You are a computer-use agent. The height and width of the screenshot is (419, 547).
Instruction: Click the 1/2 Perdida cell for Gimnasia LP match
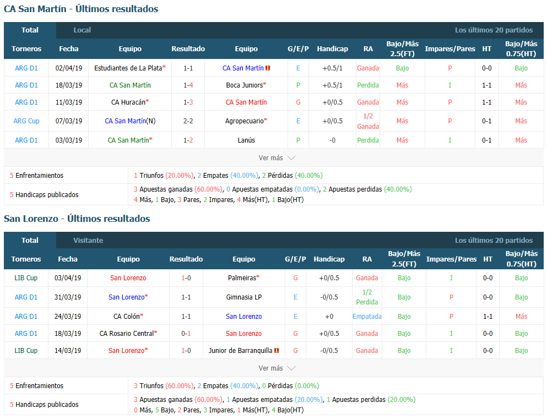[367, 297]
